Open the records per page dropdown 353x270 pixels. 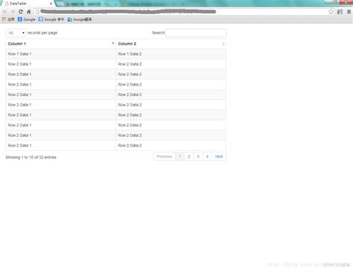[16, 33]
